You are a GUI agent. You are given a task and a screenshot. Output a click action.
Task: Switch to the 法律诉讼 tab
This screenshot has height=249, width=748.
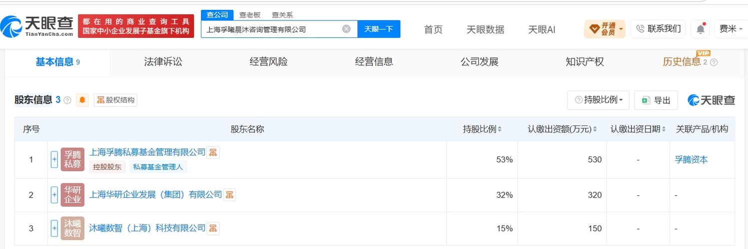click(163, 62)
